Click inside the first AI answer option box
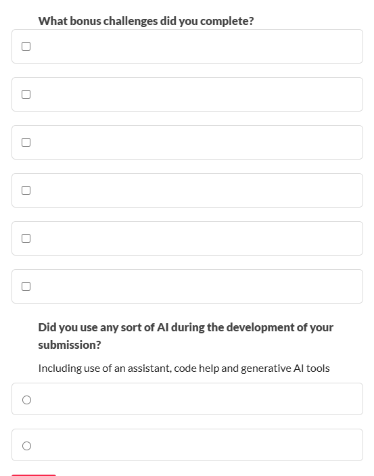The width and height of the screenshot is (374, 476). (187, 399)
